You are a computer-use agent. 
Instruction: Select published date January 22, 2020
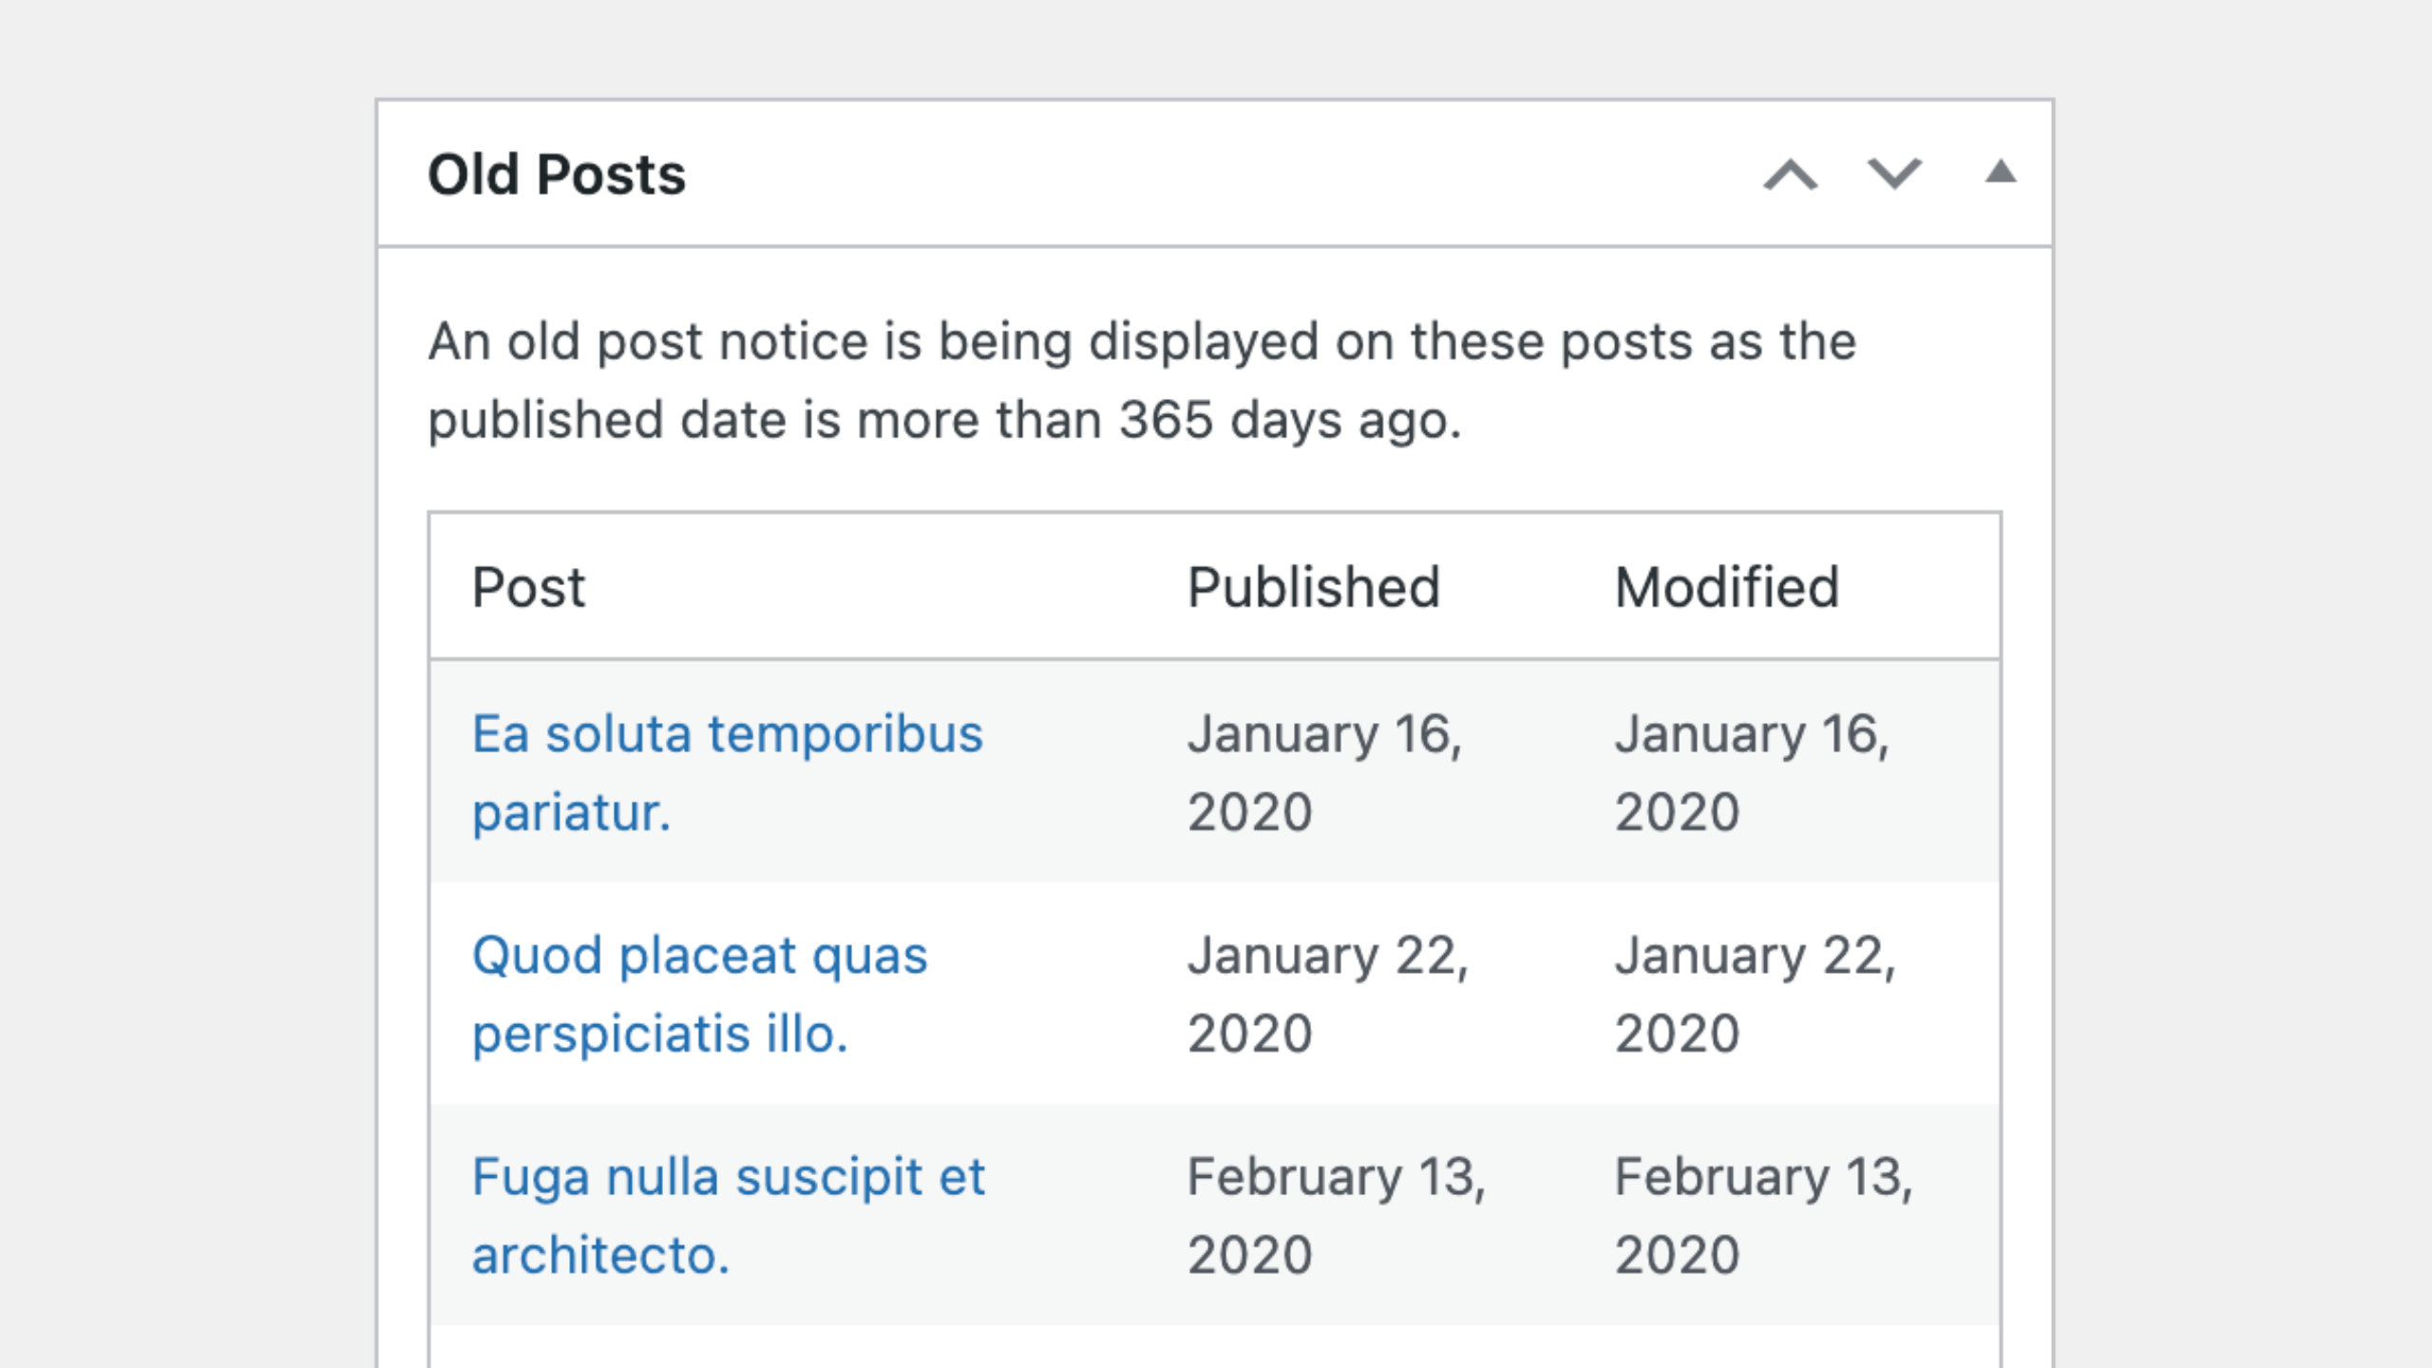click(1328, 995)
